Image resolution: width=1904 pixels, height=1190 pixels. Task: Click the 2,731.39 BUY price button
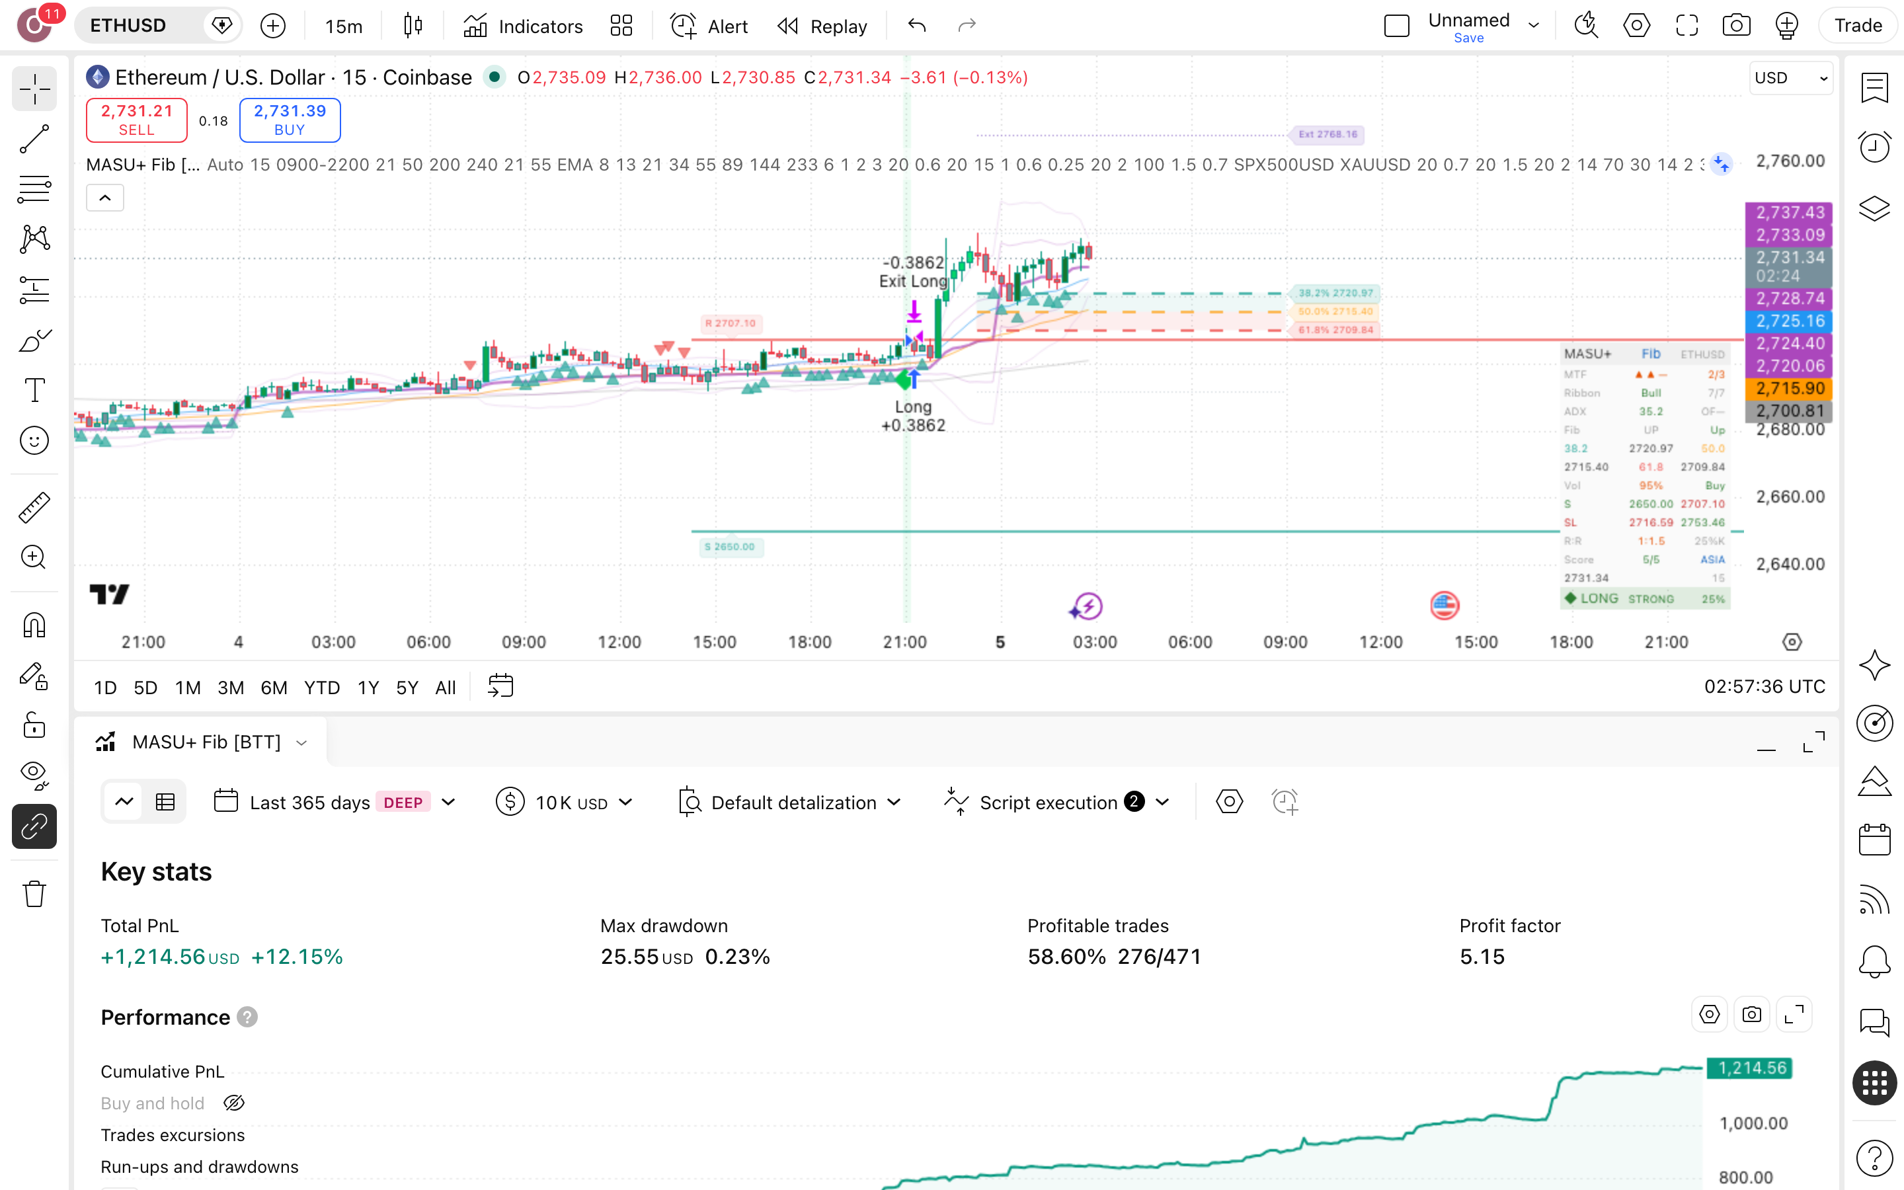[290, 120]
